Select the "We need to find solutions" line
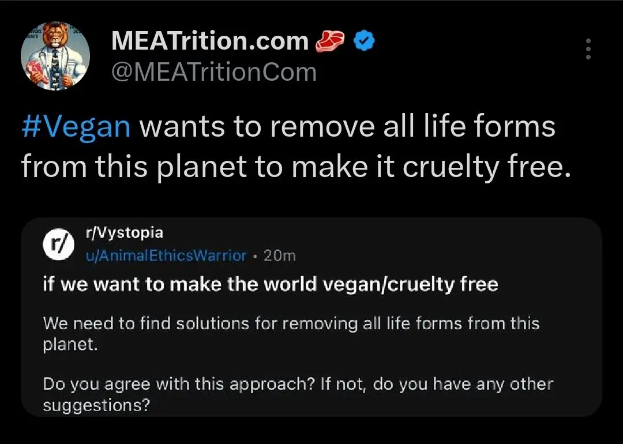Screen dimensions: 623x444 coord(291,323)
